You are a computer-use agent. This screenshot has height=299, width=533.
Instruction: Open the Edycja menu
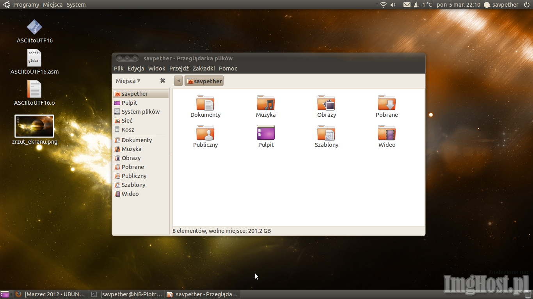pos(136,69)
